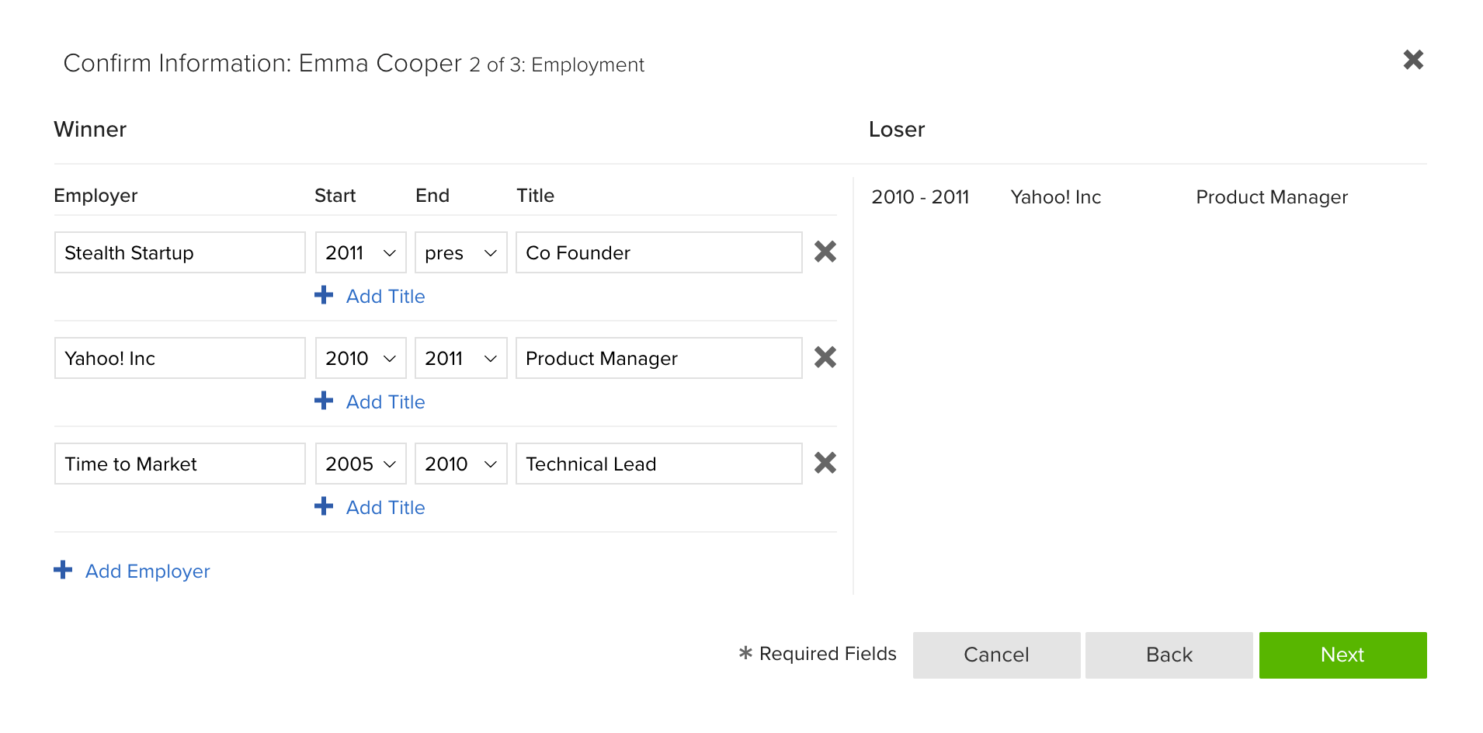The image size is (1483, 733).
Task: Remove the Yahoo! Inc employer row
Action: tap(825, 357)
